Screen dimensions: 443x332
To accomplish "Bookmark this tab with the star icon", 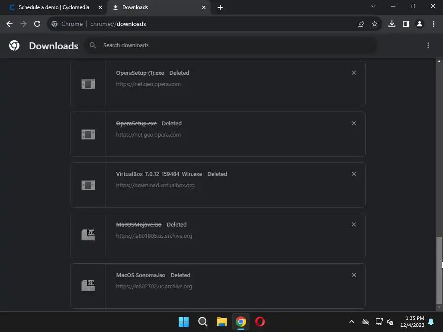I will 375,24.
